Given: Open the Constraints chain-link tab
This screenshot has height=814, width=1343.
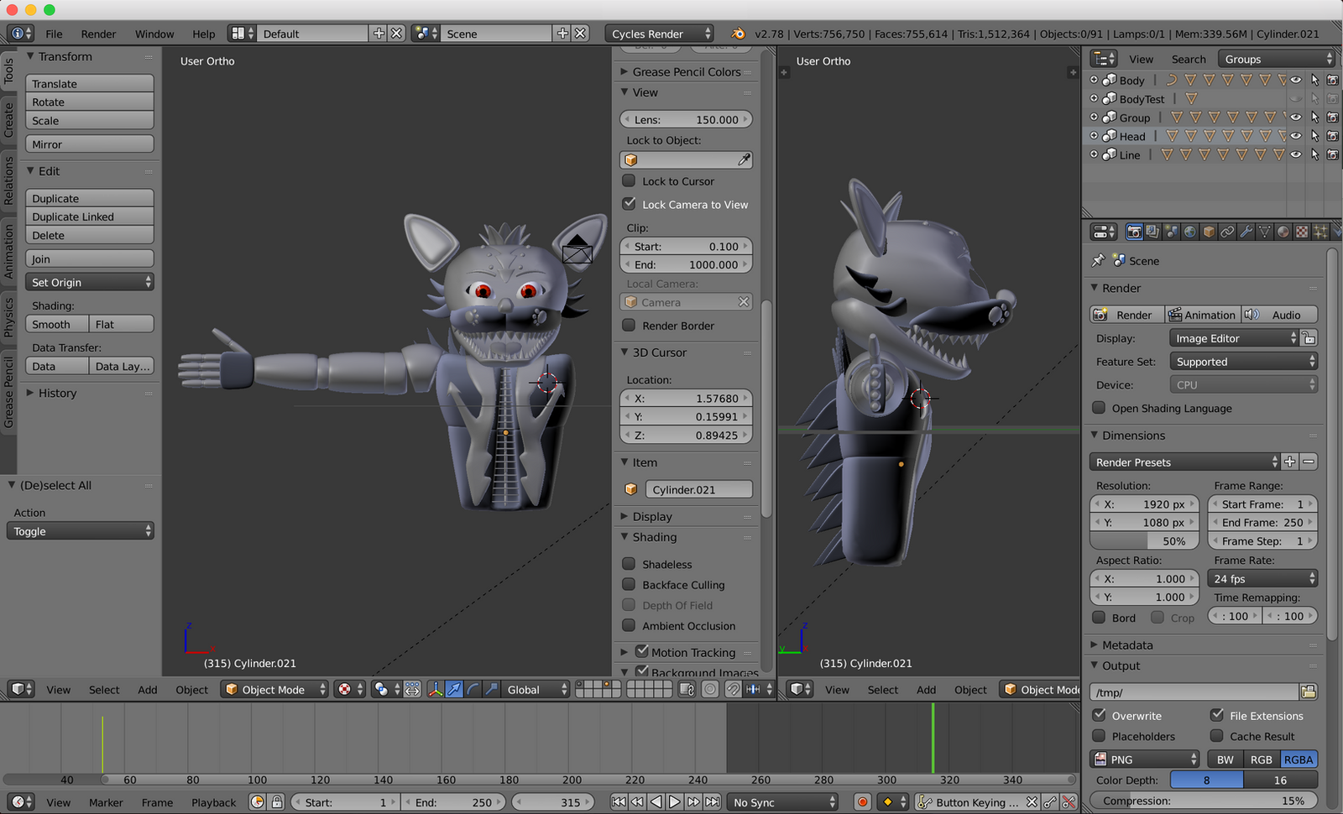Looking at the screenshot, I should coord(1227,232).
